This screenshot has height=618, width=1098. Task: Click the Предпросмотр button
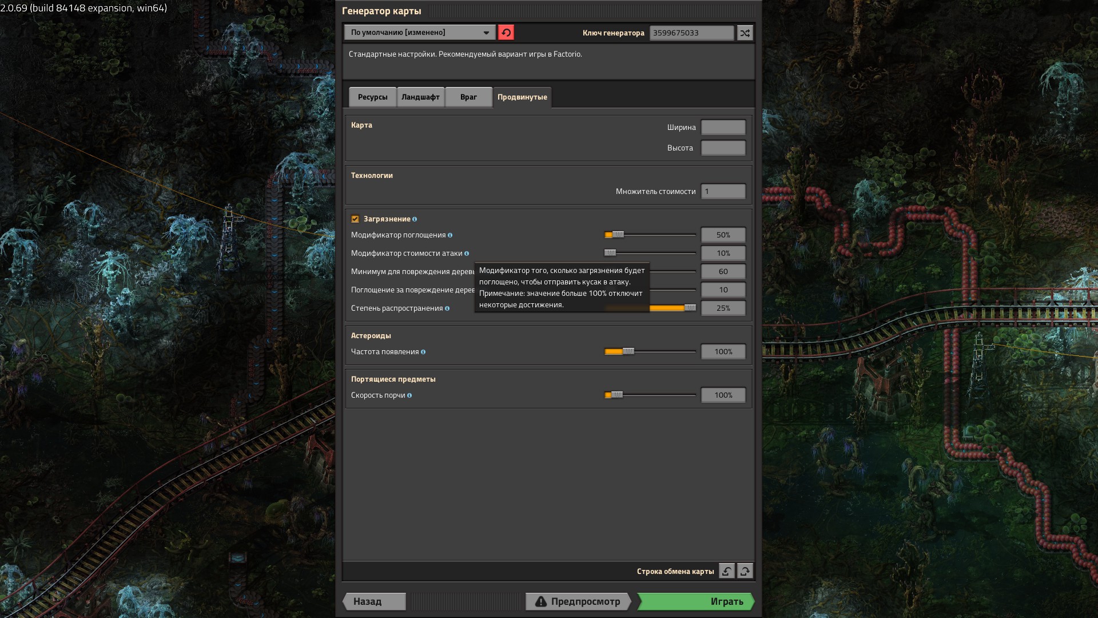pos(578,601)
